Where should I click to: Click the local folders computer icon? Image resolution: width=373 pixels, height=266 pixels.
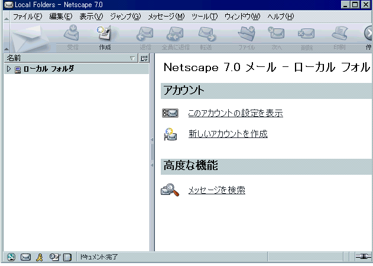point(18,69)
